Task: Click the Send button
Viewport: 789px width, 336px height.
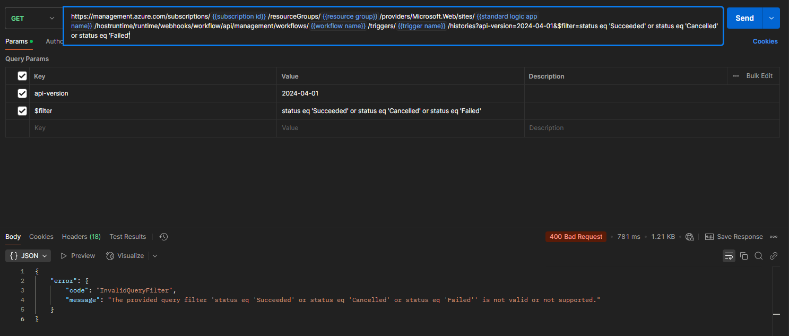Action: (x=744, y=18)
